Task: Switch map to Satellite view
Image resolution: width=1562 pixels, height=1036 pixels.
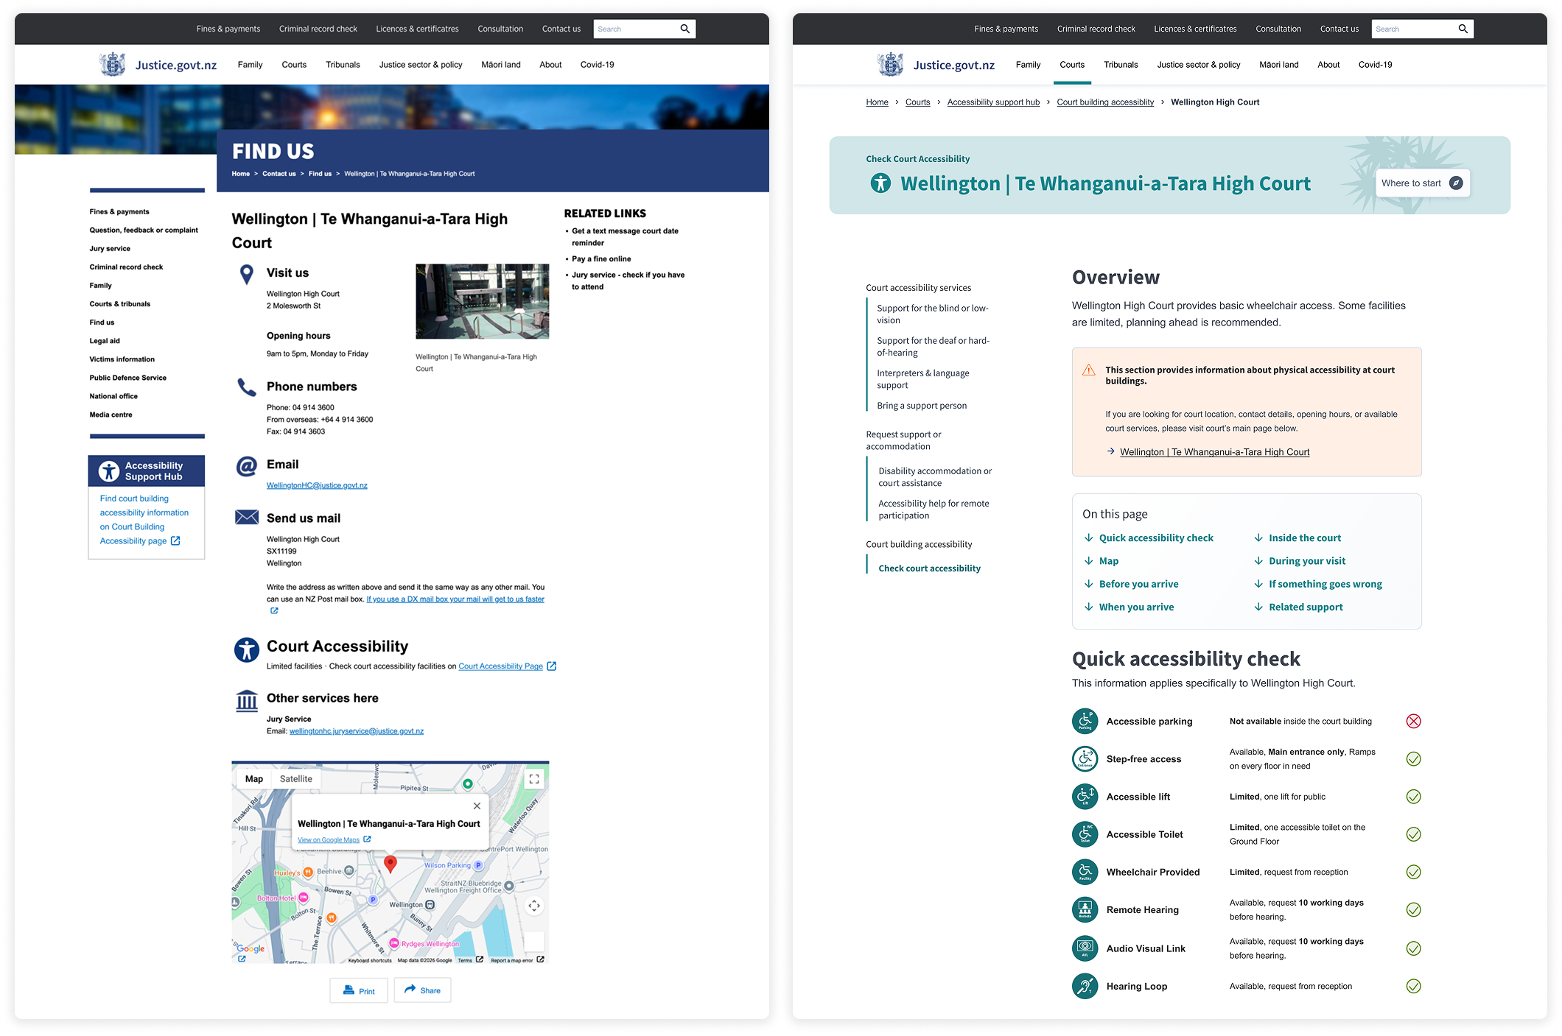Action: coord(295,778)
